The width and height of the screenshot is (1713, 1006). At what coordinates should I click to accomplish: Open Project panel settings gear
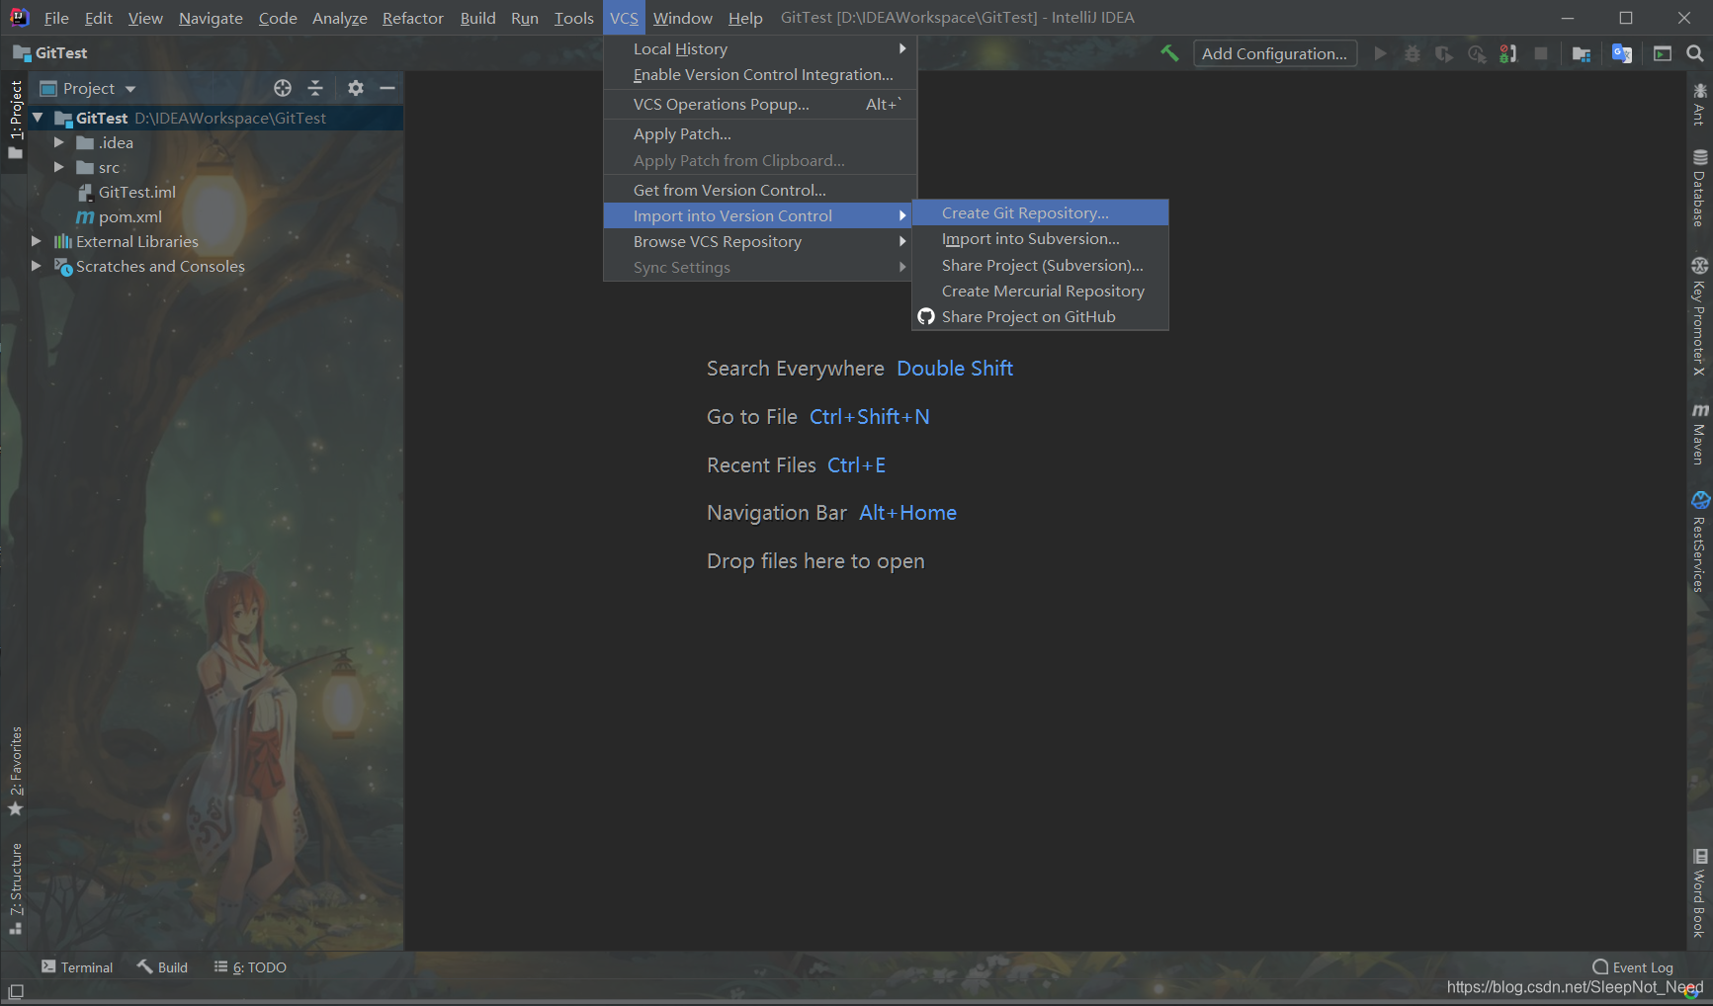coord(356,88)
